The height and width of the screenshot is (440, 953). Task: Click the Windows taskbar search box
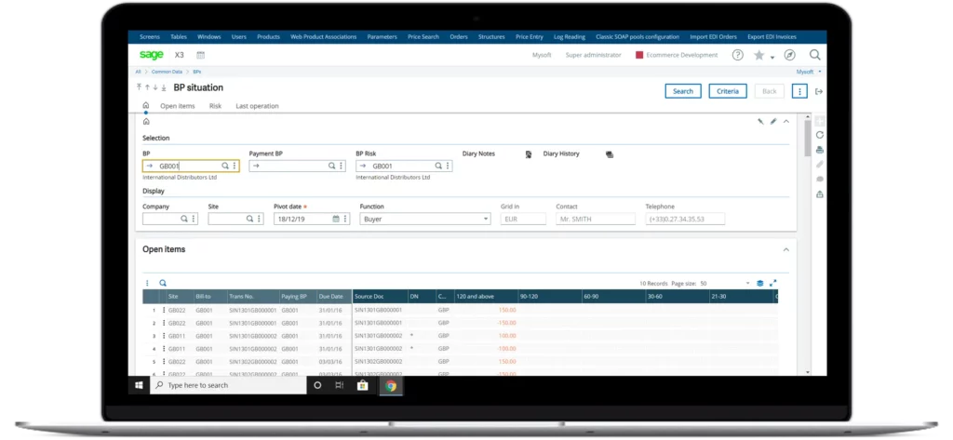(x=228, y=385)
